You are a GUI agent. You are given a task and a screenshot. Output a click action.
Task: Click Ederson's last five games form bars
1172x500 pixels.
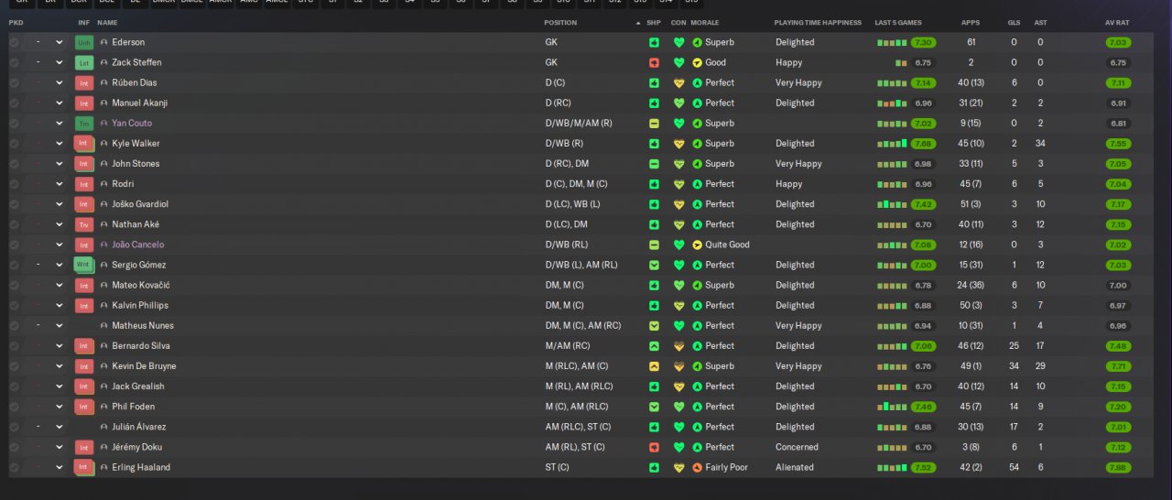click(892, 42)
